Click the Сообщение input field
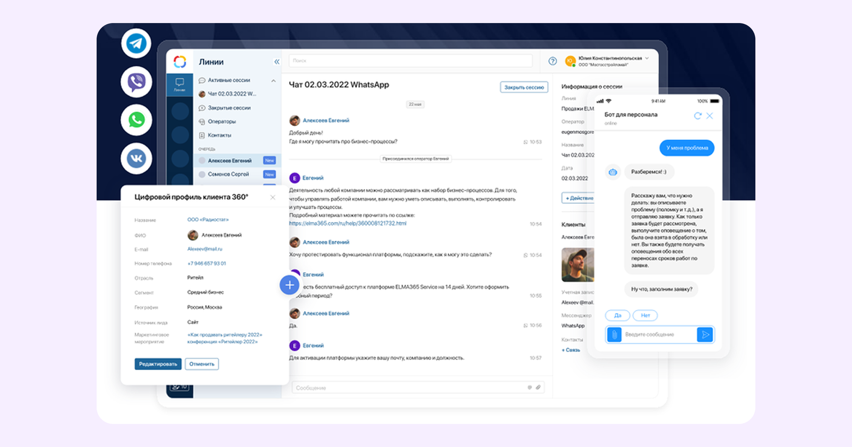Viewport: 852px width, 447px height. pos(409,388)
